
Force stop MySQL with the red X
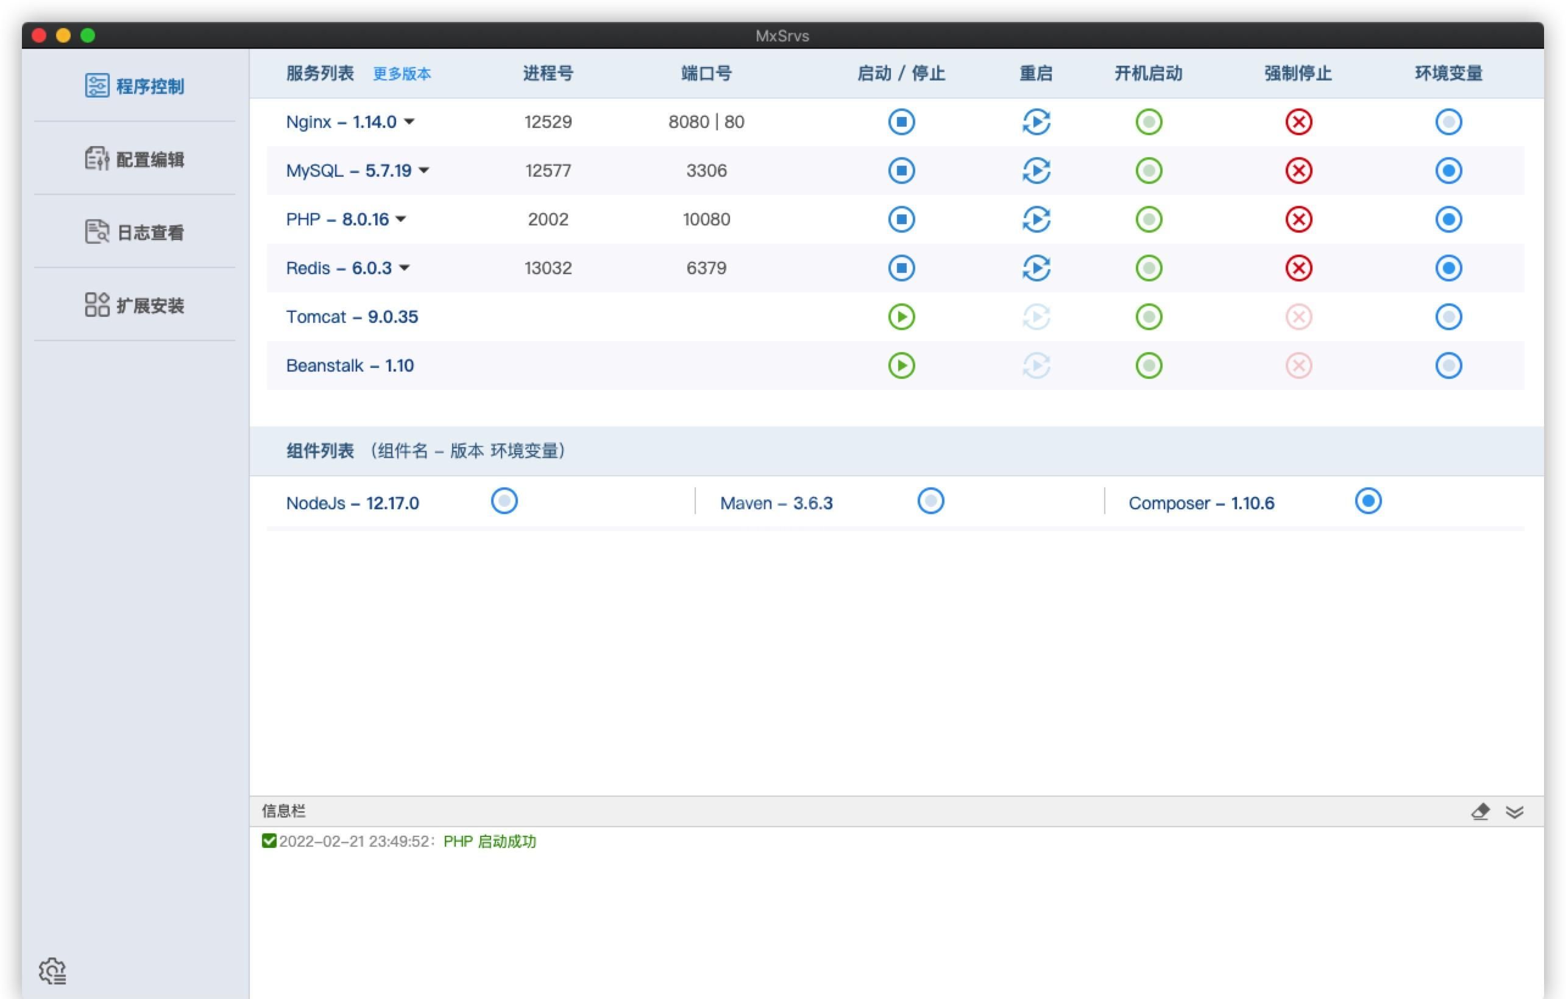[x=1299, y=171]
